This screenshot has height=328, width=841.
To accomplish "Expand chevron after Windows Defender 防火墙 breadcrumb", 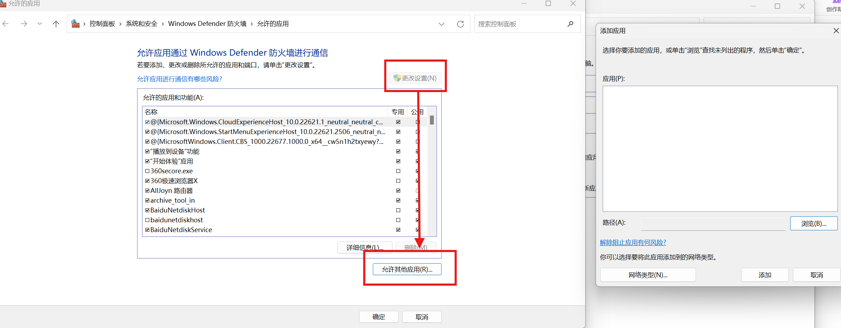I will pos(252,24).
